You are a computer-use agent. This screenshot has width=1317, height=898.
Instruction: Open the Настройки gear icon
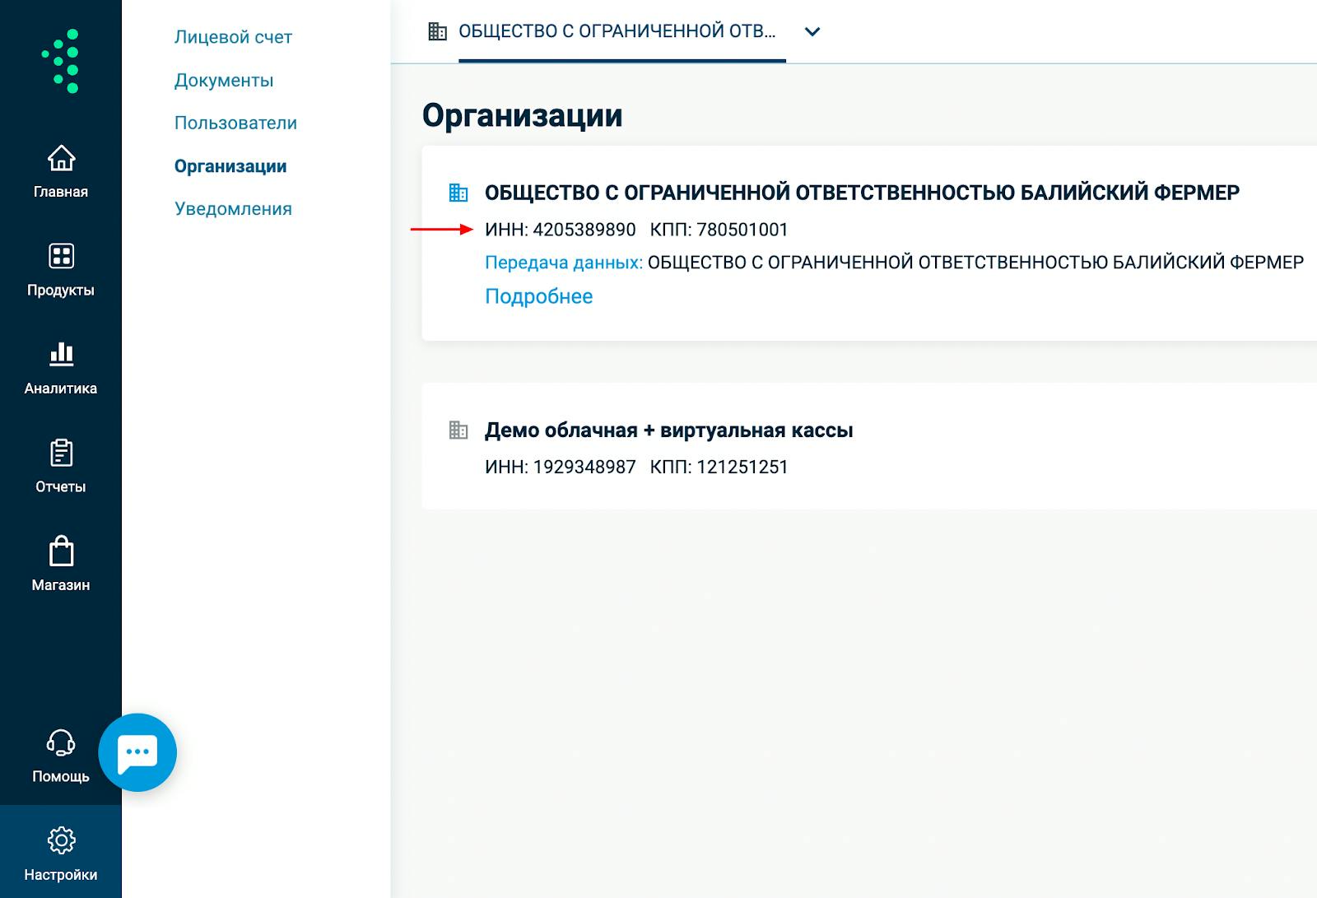(61, 840)
